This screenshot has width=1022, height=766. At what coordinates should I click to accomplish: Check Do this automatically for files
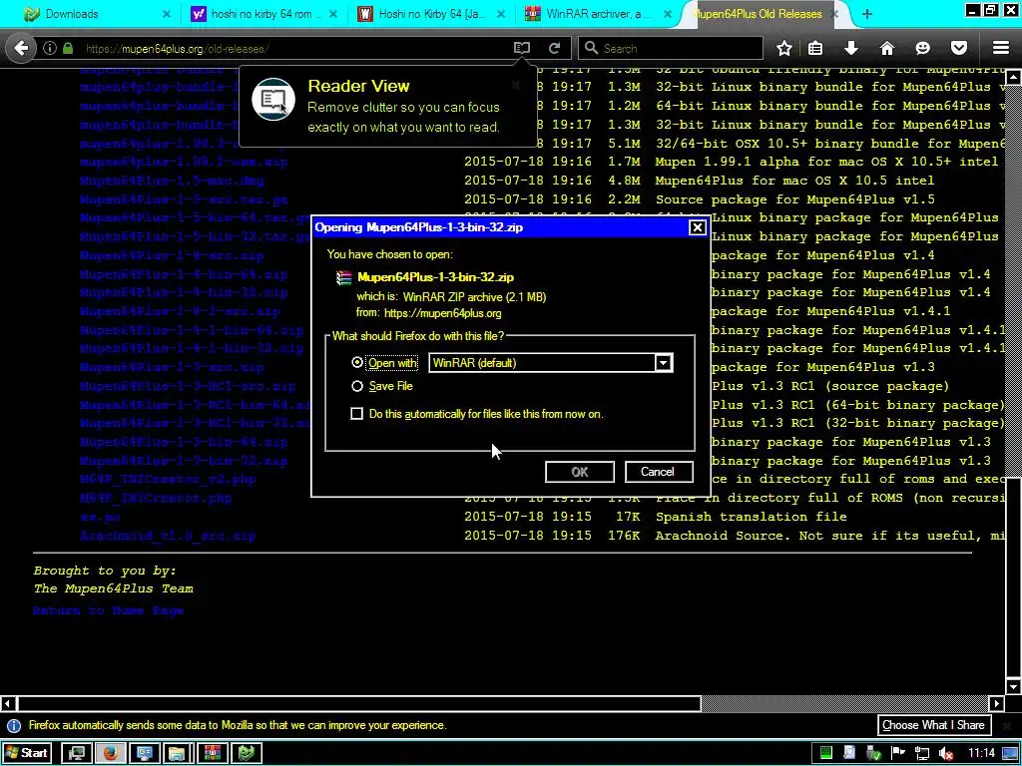tap(356, 414)
